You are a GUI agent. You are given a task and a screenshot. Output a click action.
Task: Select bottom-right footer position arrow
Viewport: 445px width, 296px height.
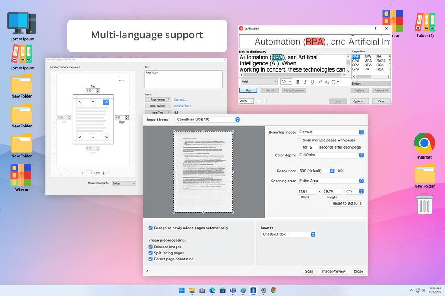tap(106, 137)
